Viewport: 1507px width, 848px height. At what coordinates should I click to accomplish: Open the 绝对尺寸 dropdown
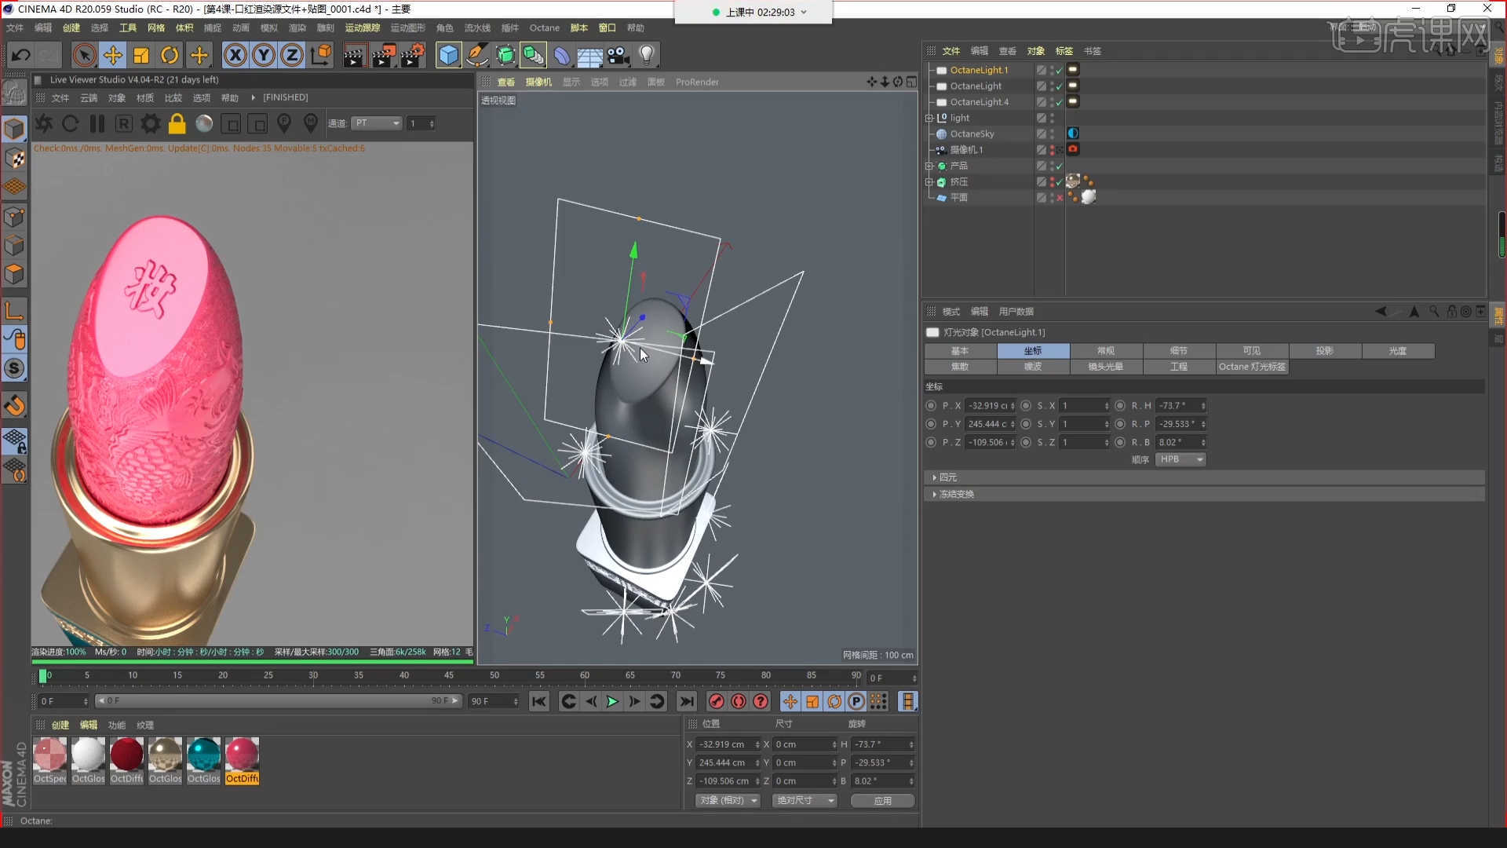pos(805,800)
